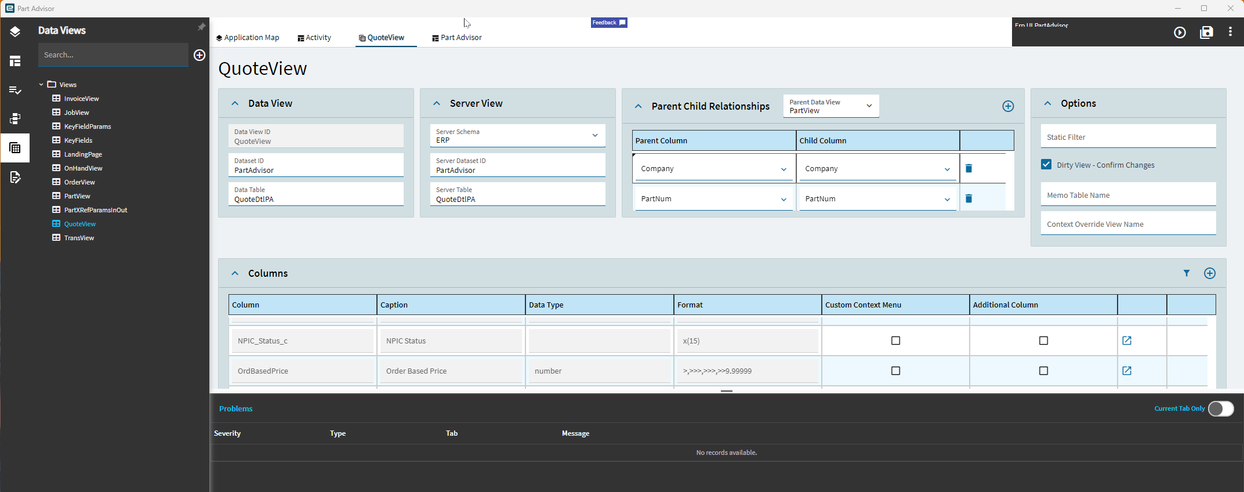Select OrderView in the views tree
The width and height of the screenshot is (1244, 492).
coord(79,182)
